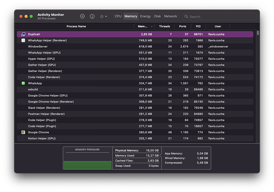Image resolution: width=274 pixels, height=192 pixels.
Task: Click the Compressed 5,48 GB value
Action: [x=203, y=163]
